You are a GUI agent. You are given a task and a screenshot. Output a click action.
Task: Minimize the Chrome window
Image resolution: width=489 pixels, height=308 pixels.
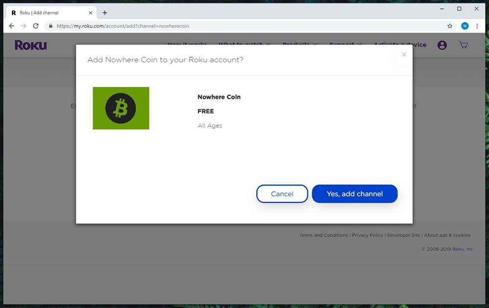pos(442,9)
